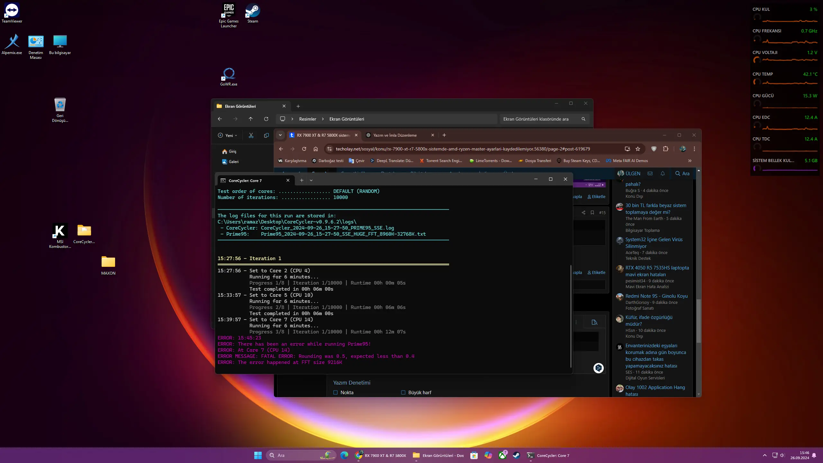This screenshot has width=823, height=463.
Task: Click the File Explorer search field
Action: pos(544,119)
